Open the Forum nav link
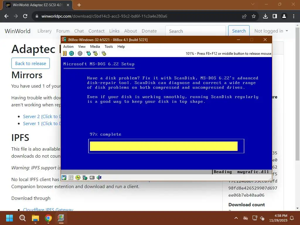 [x=63, y=31]
